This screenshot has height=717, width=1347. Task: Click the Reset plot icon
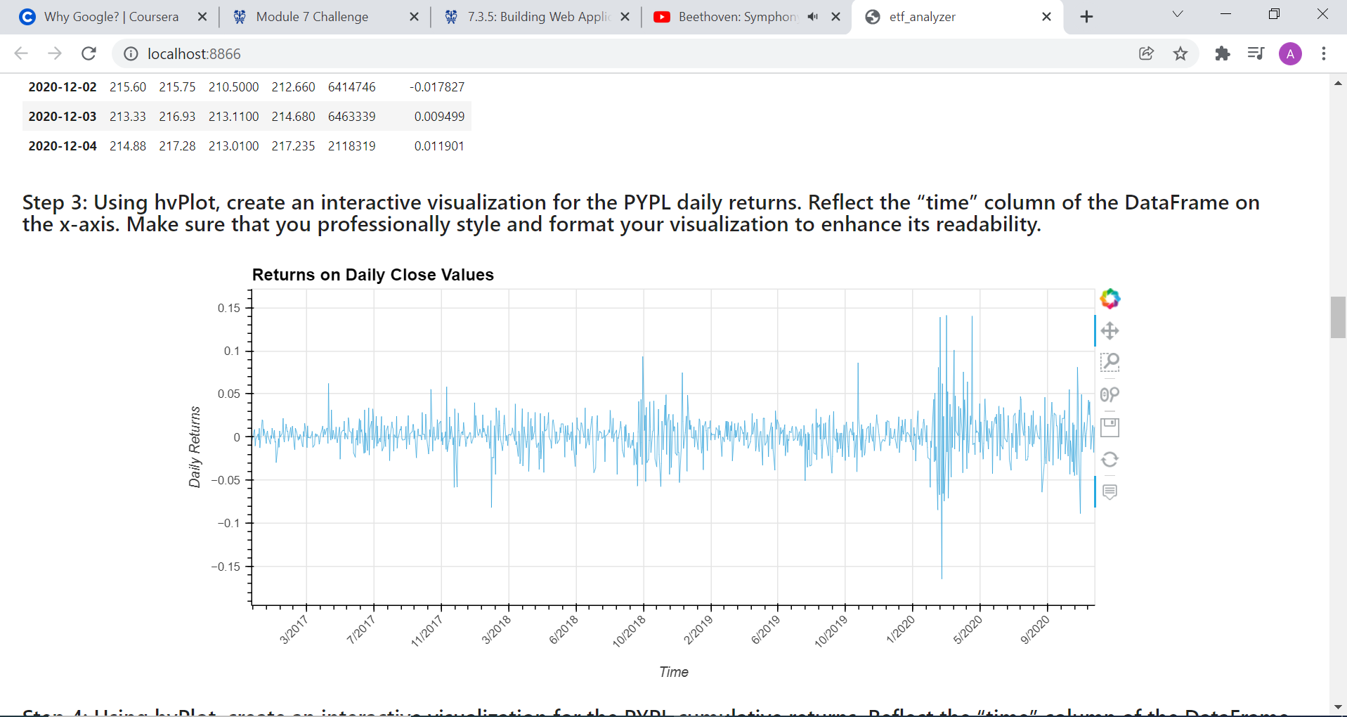pos(1110,459)
